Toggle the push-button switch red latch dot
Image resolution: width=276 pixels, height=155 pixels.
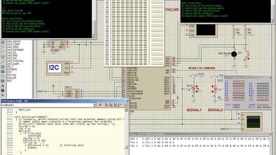248,59
